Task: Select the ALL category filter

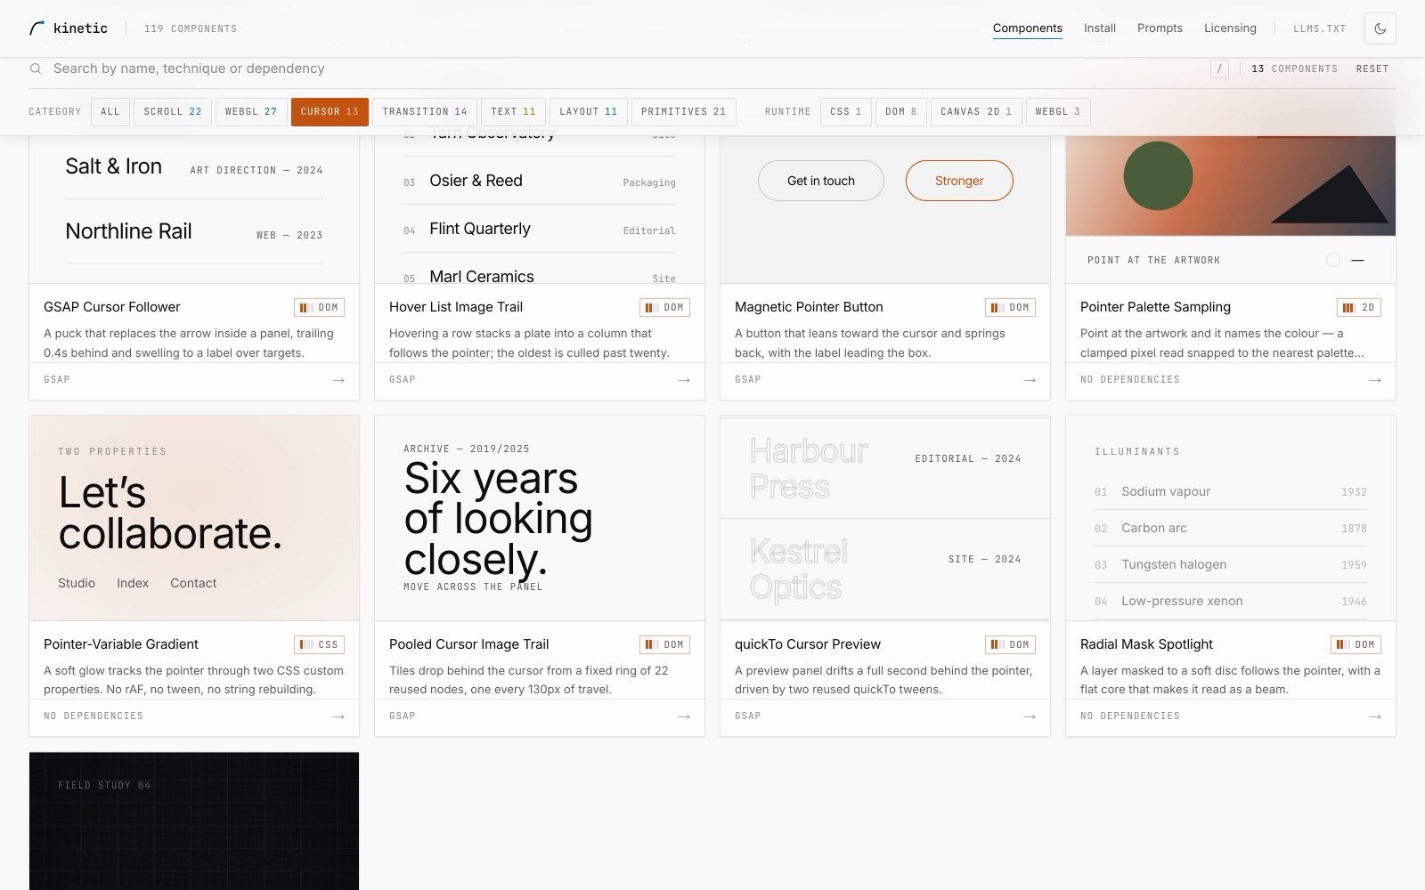Action: click(x=110, y=111)
